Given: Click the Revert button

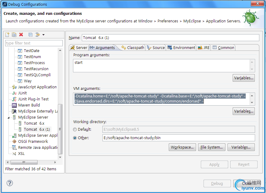Looking at the screenshot, I should coord(244,164).
